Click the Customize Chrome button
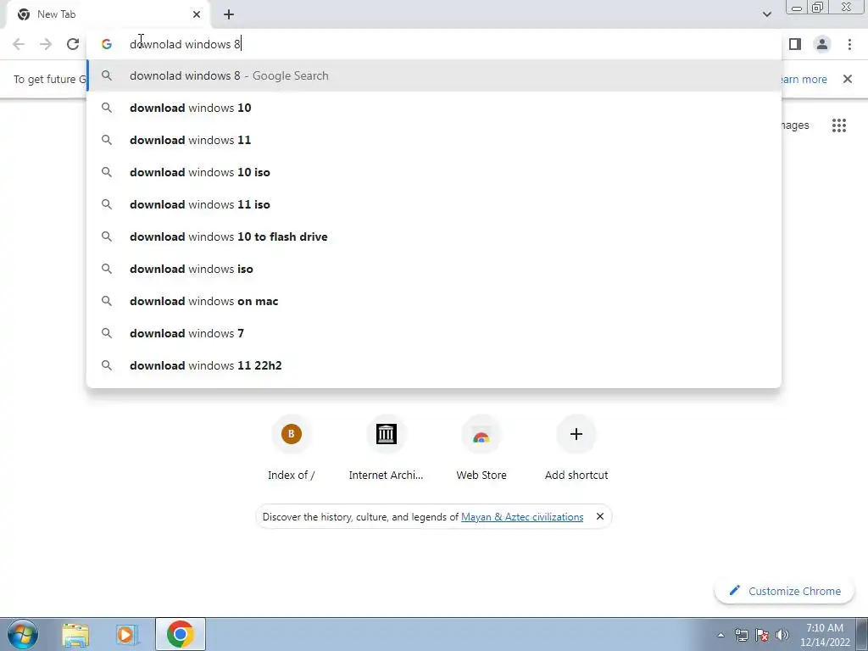The image size is (868, 651). [x=785, y=591]
